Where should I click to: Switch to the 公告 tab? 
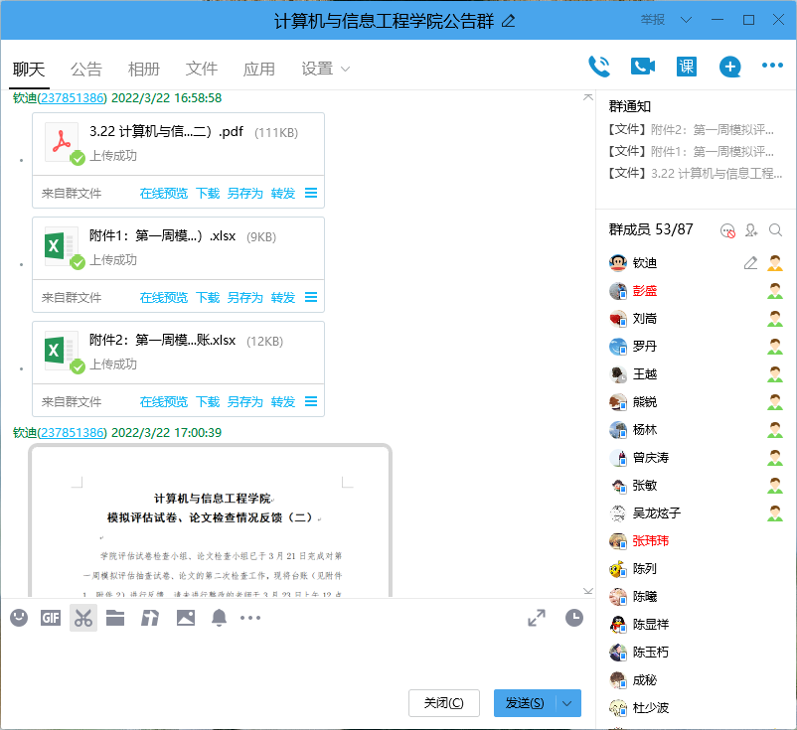click(x=86, y=69)
